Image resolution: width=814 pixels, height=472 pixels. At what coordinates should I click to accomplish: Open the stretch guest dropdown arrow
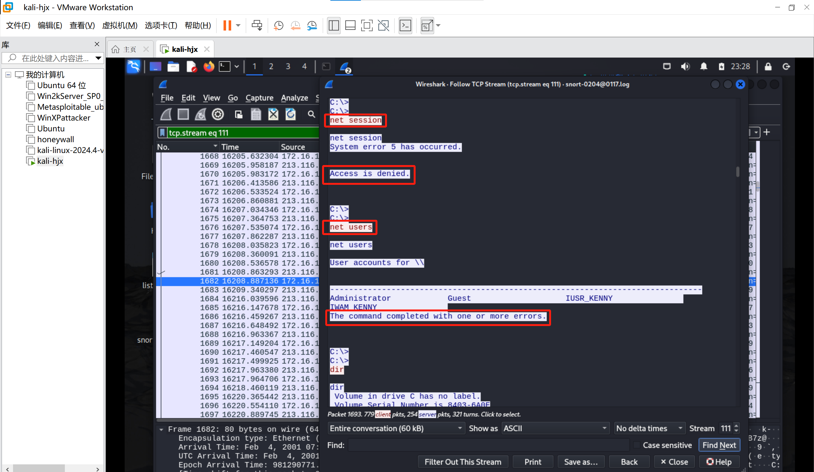click(x=438, y=25)
